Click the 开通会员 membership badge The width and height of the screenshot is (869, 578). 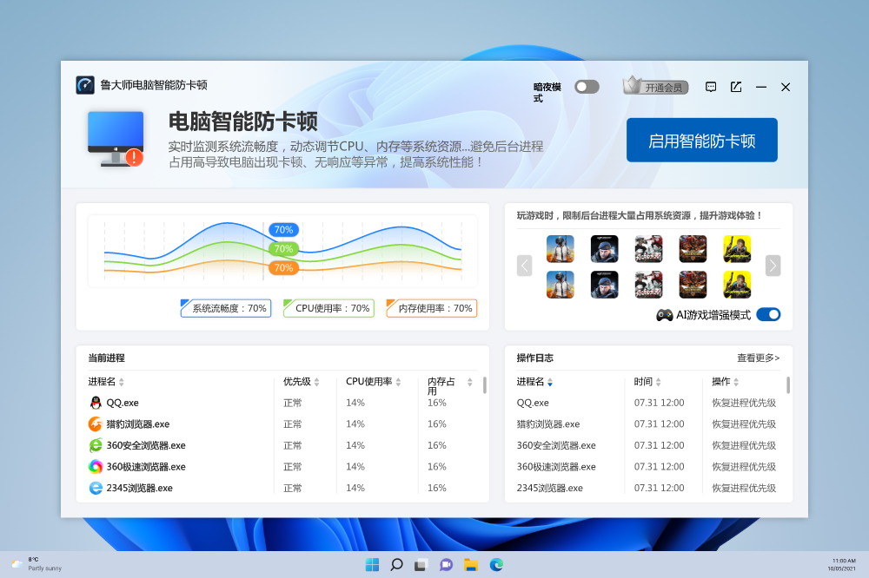[656, 87]
